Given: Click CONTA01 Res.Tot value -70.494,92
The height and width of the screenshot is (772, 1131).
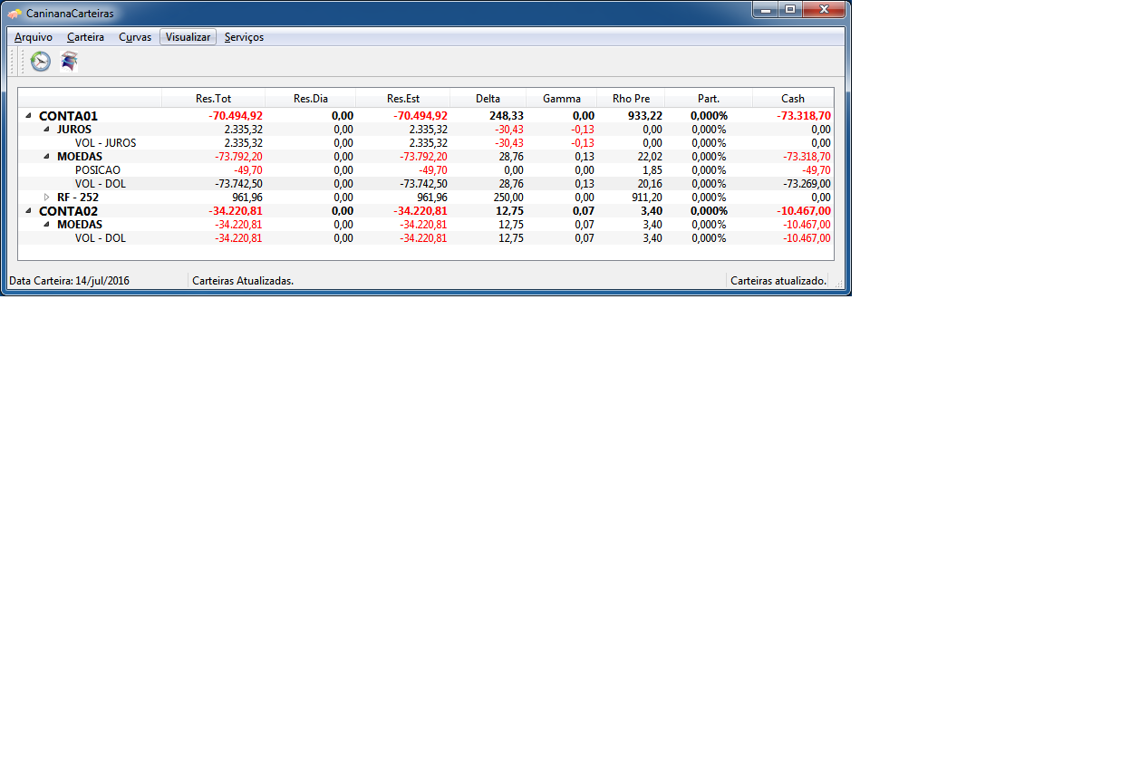Looking at the screenshot, I should [236, 116].
